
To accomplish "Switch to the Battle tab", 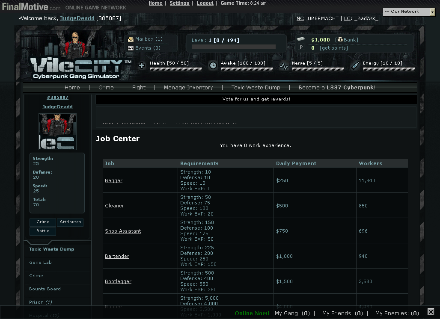I will click(43, 231).
